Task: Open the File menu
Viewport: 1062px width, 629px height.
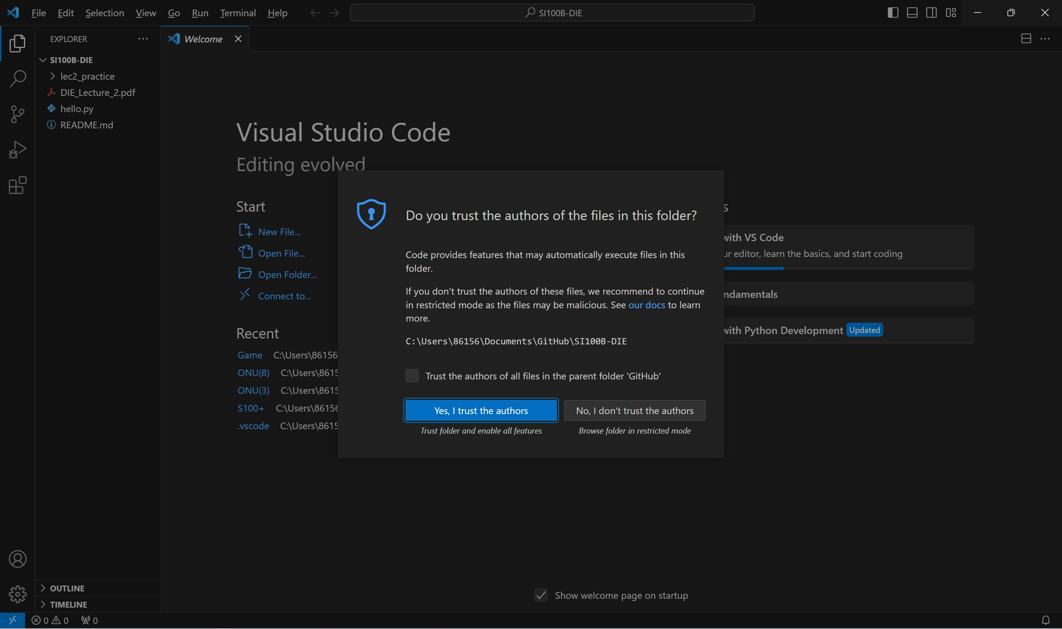Action: point(39,13)
